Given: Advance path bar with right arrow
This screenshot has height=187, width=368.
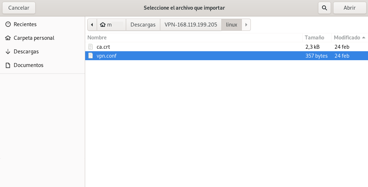Looking at the screenshot, I should [246, 25].
